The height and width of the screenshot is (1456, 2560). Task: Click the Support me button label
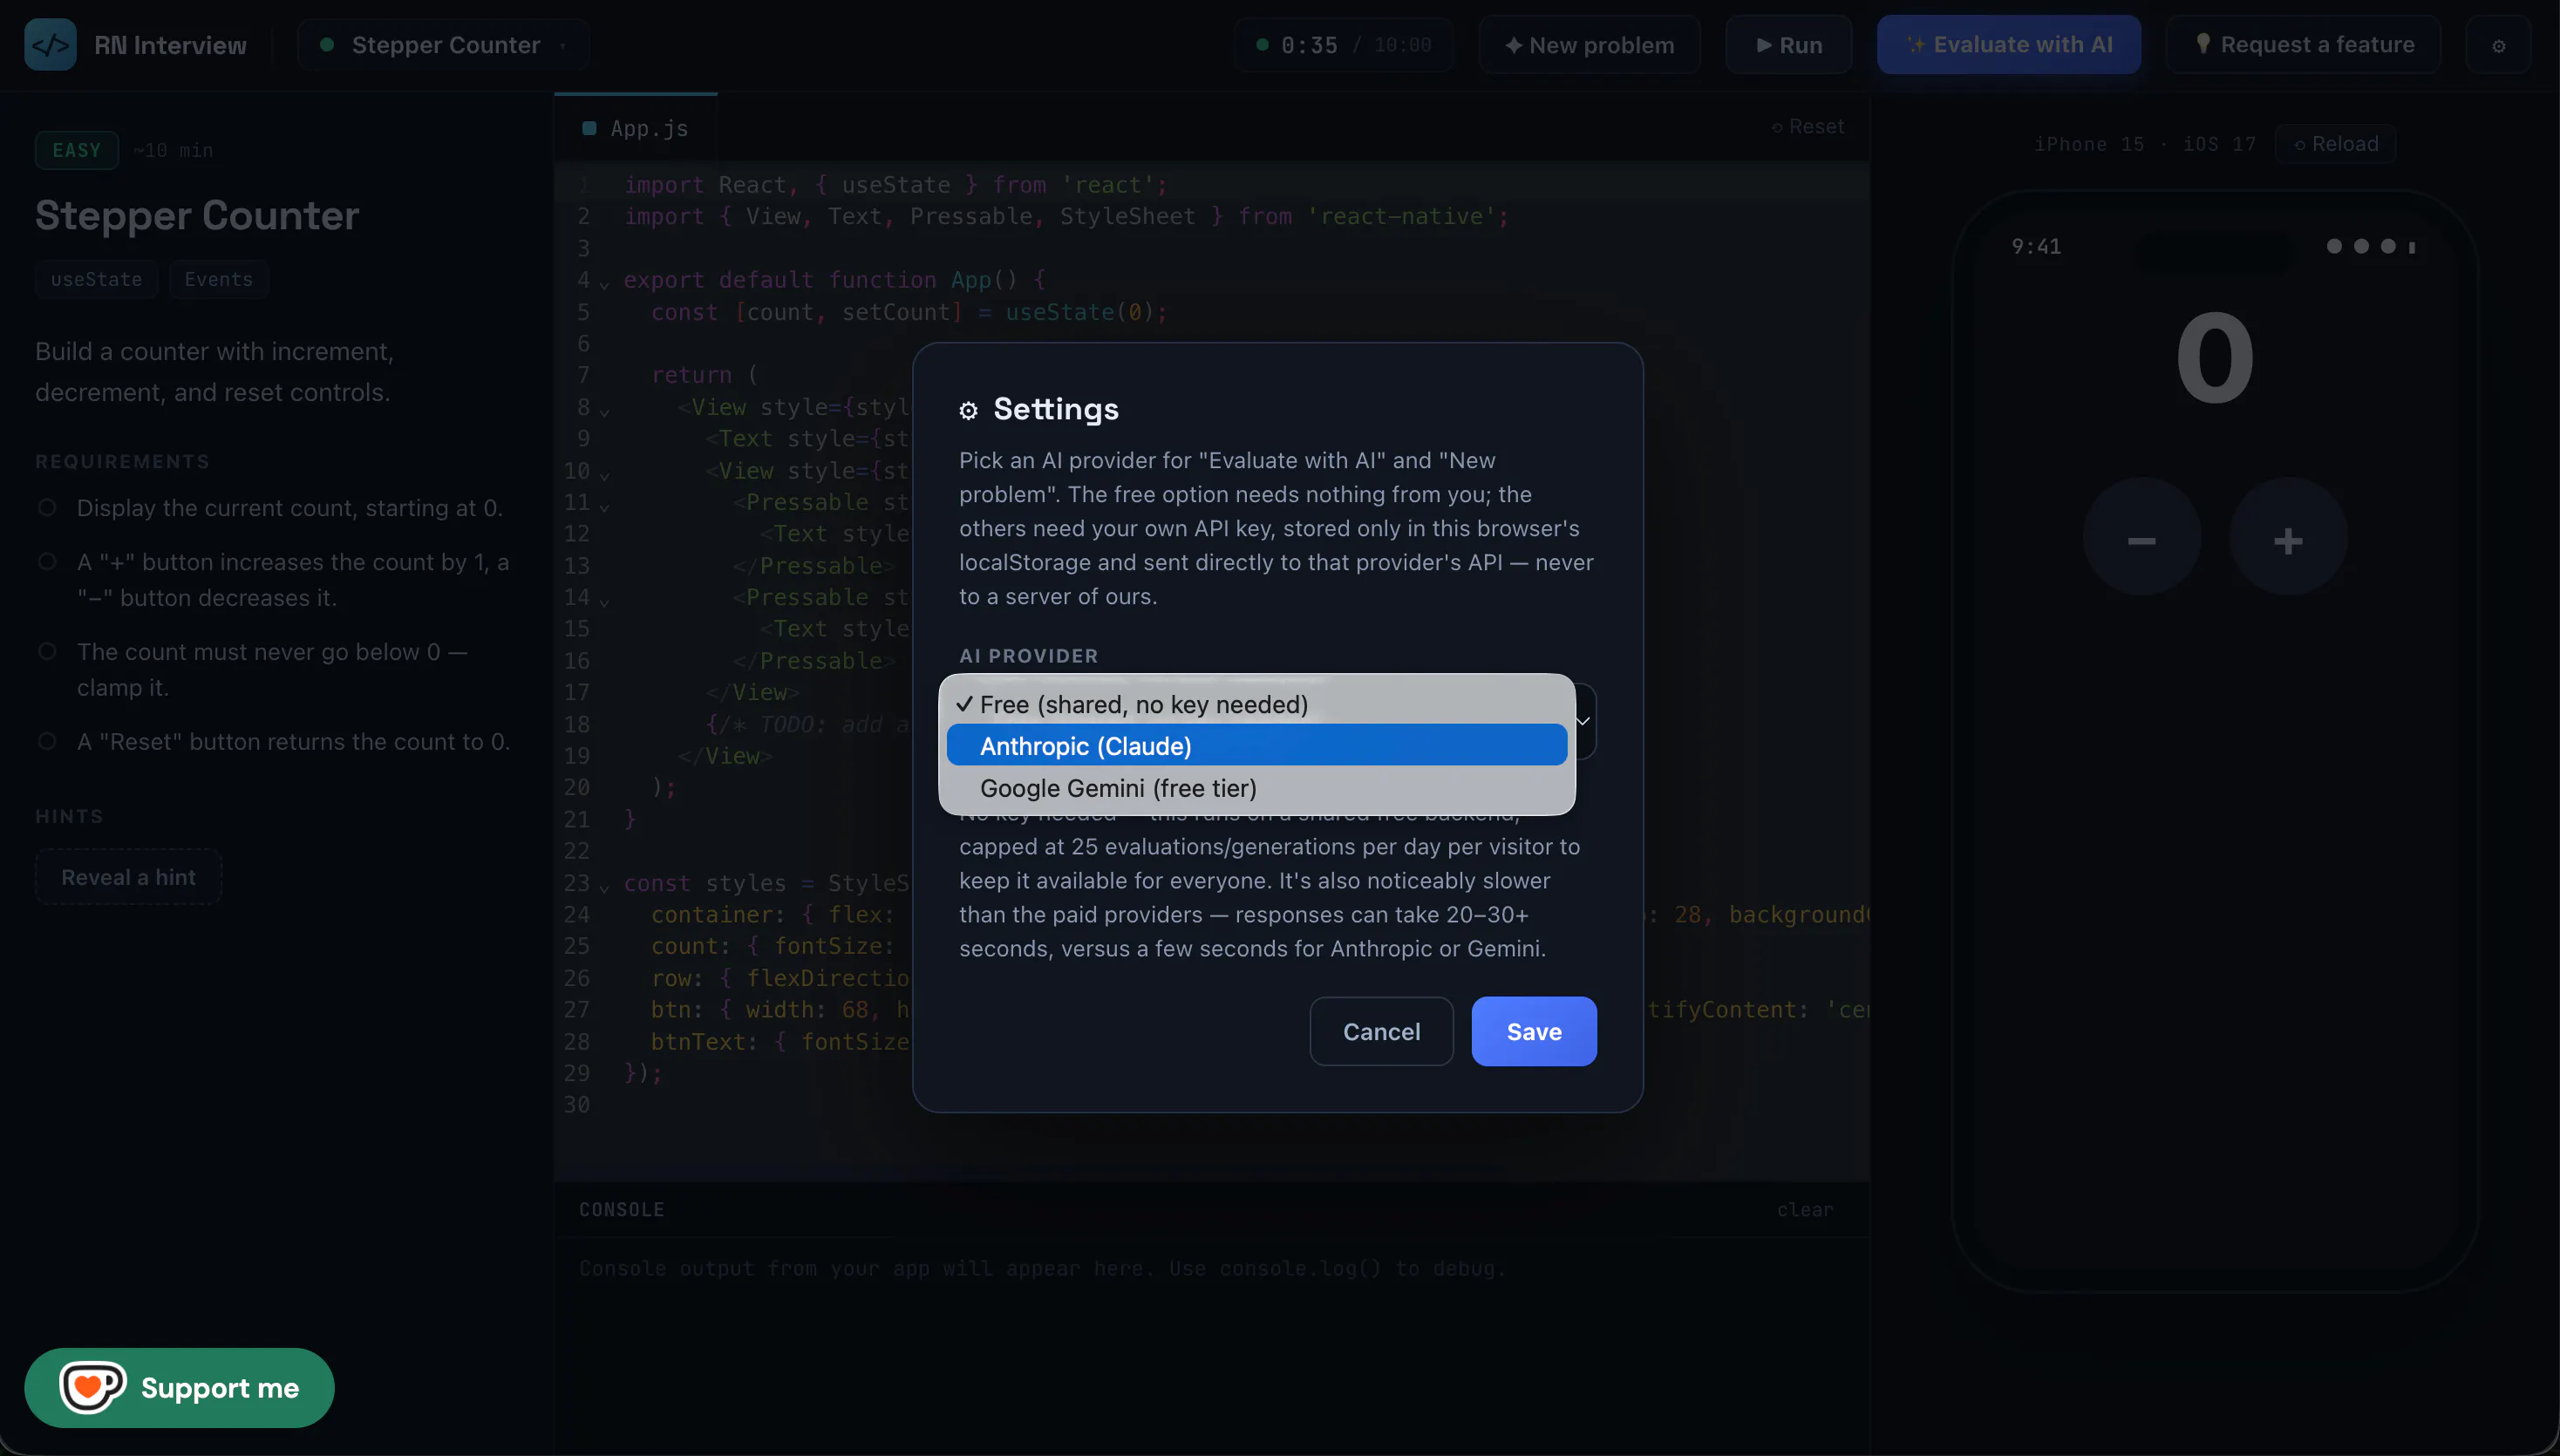pyautogui.click(x=220, y=1387)
